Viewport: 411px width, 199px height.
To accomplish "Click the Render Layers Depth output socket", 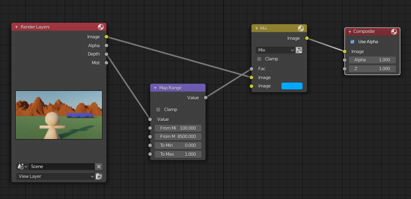I will [x=106, y=54].
